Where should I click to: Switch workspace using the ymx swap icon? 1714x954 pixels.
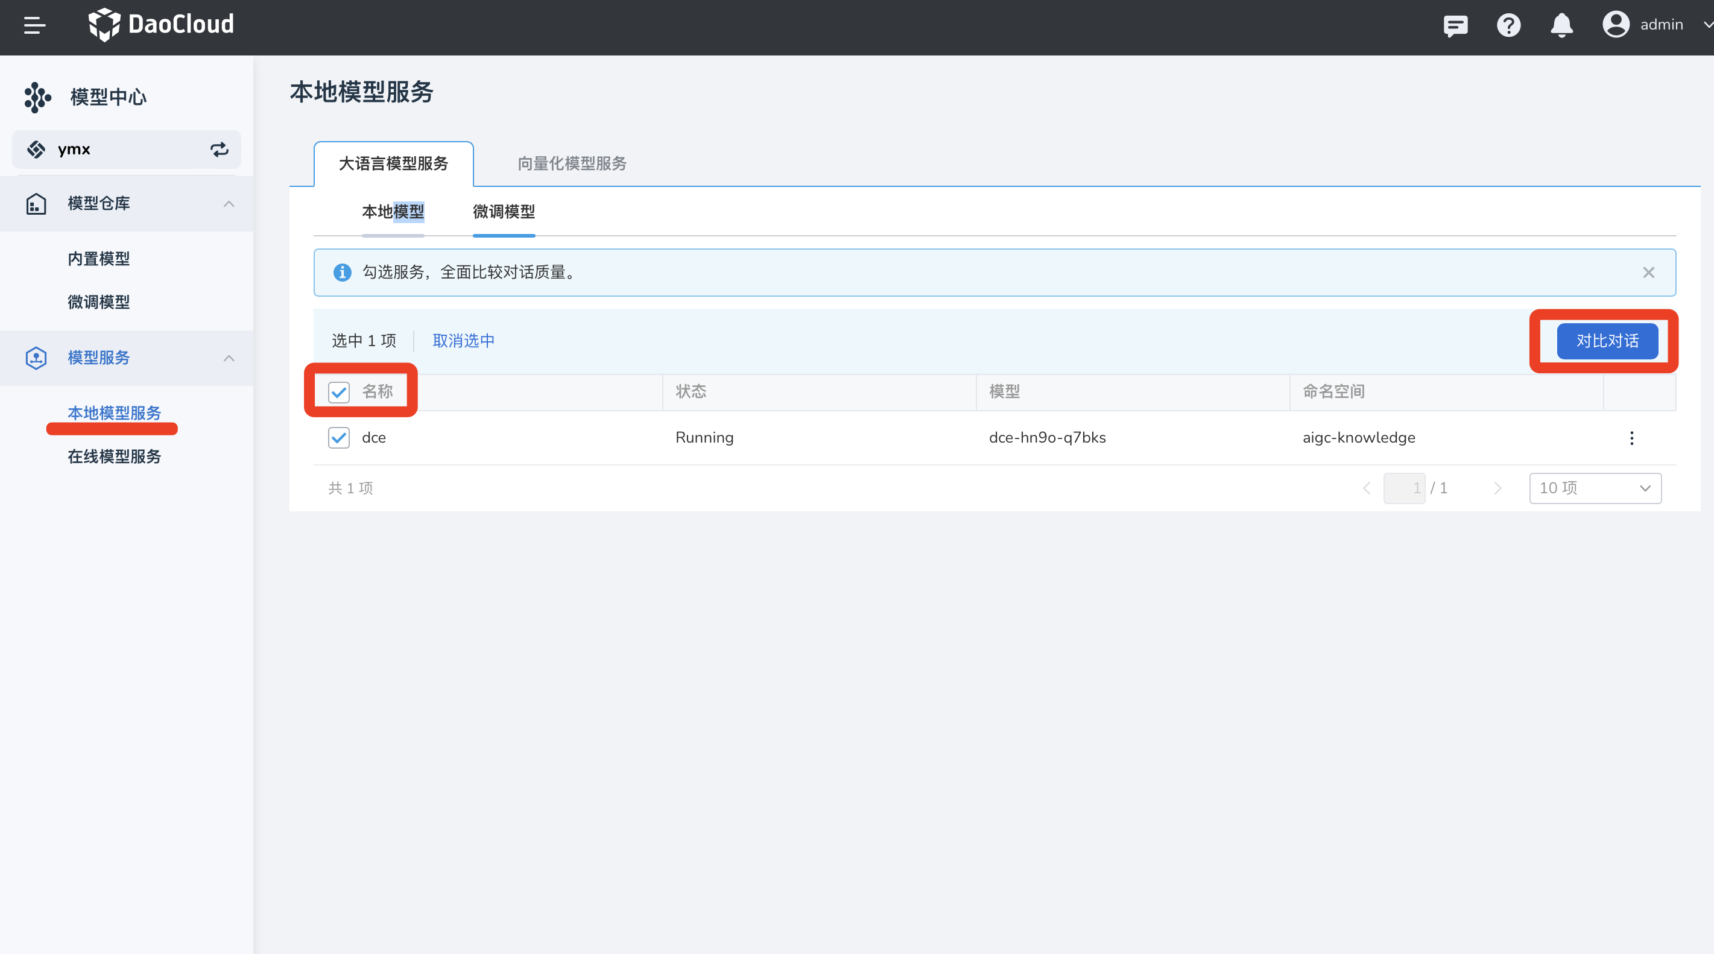[220, 149]
